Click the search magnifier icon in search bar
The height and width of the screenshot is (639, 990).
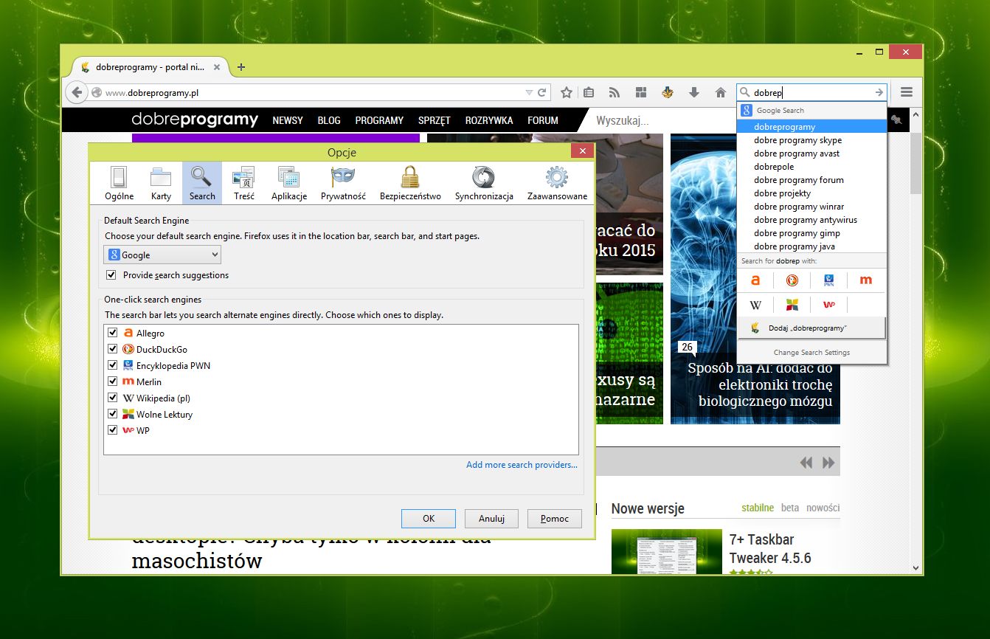[744, 92]
